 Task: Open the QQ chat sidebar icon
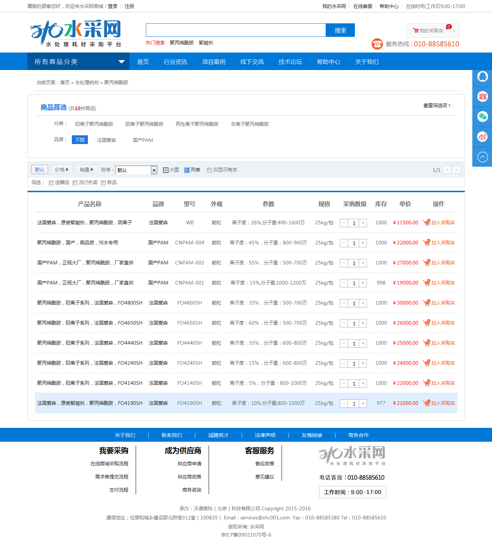pos(482,77)
